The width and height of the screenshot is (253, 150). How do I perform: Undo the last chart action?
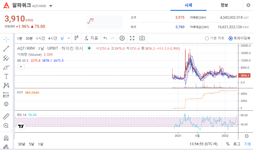click(105, 38)
